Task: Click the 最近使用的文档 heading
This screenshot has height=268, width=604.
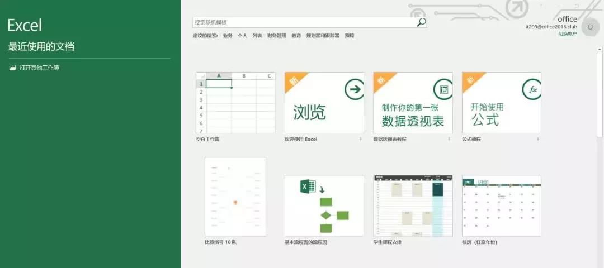Action: click(x=41, y=47)
